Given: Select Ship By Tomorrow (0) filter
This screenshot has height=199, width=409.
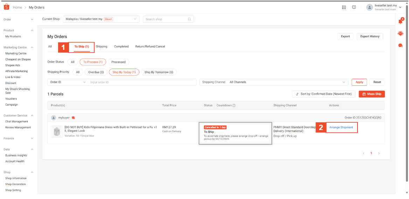Looking at the screenshot, I should coord(159,72).
